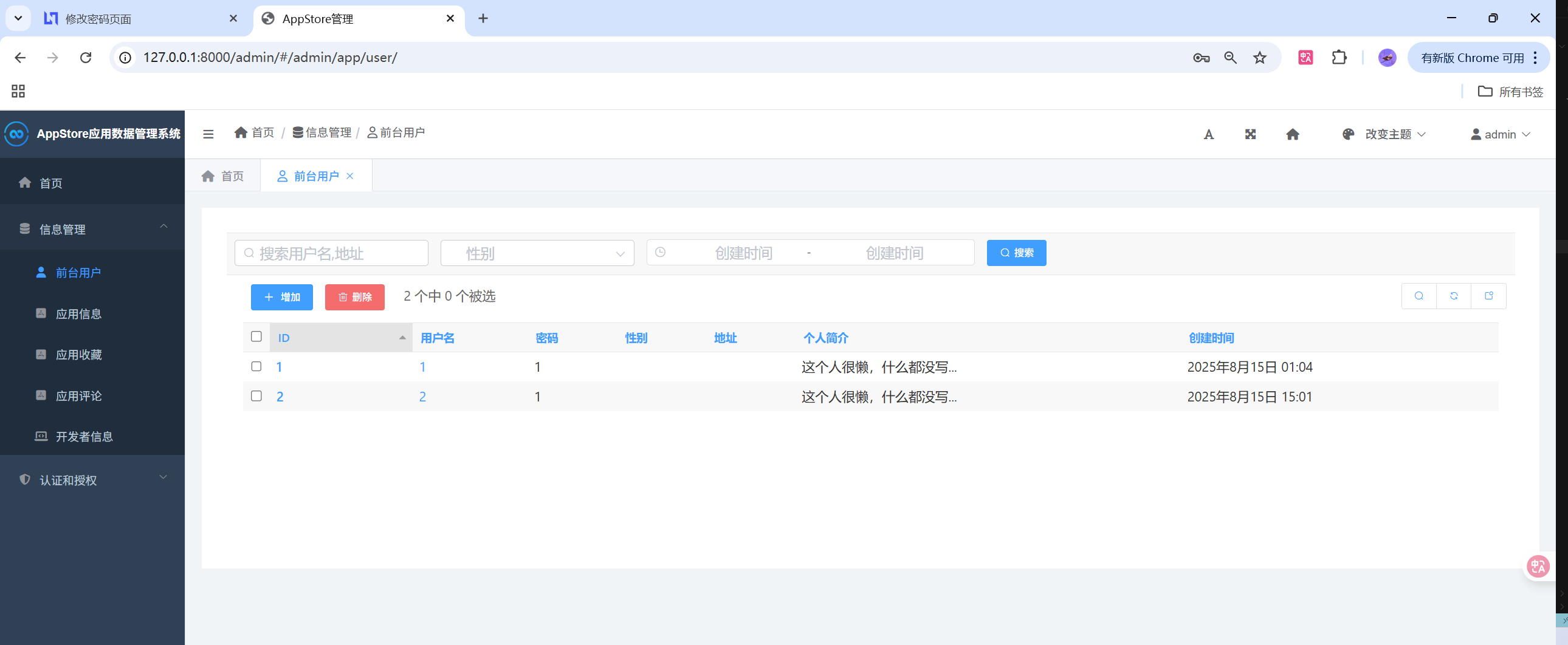The height and width of the screenshot is (645, 1568).
Task: Click 信息管理 breadcrumb
Action: tap(322, 132)
